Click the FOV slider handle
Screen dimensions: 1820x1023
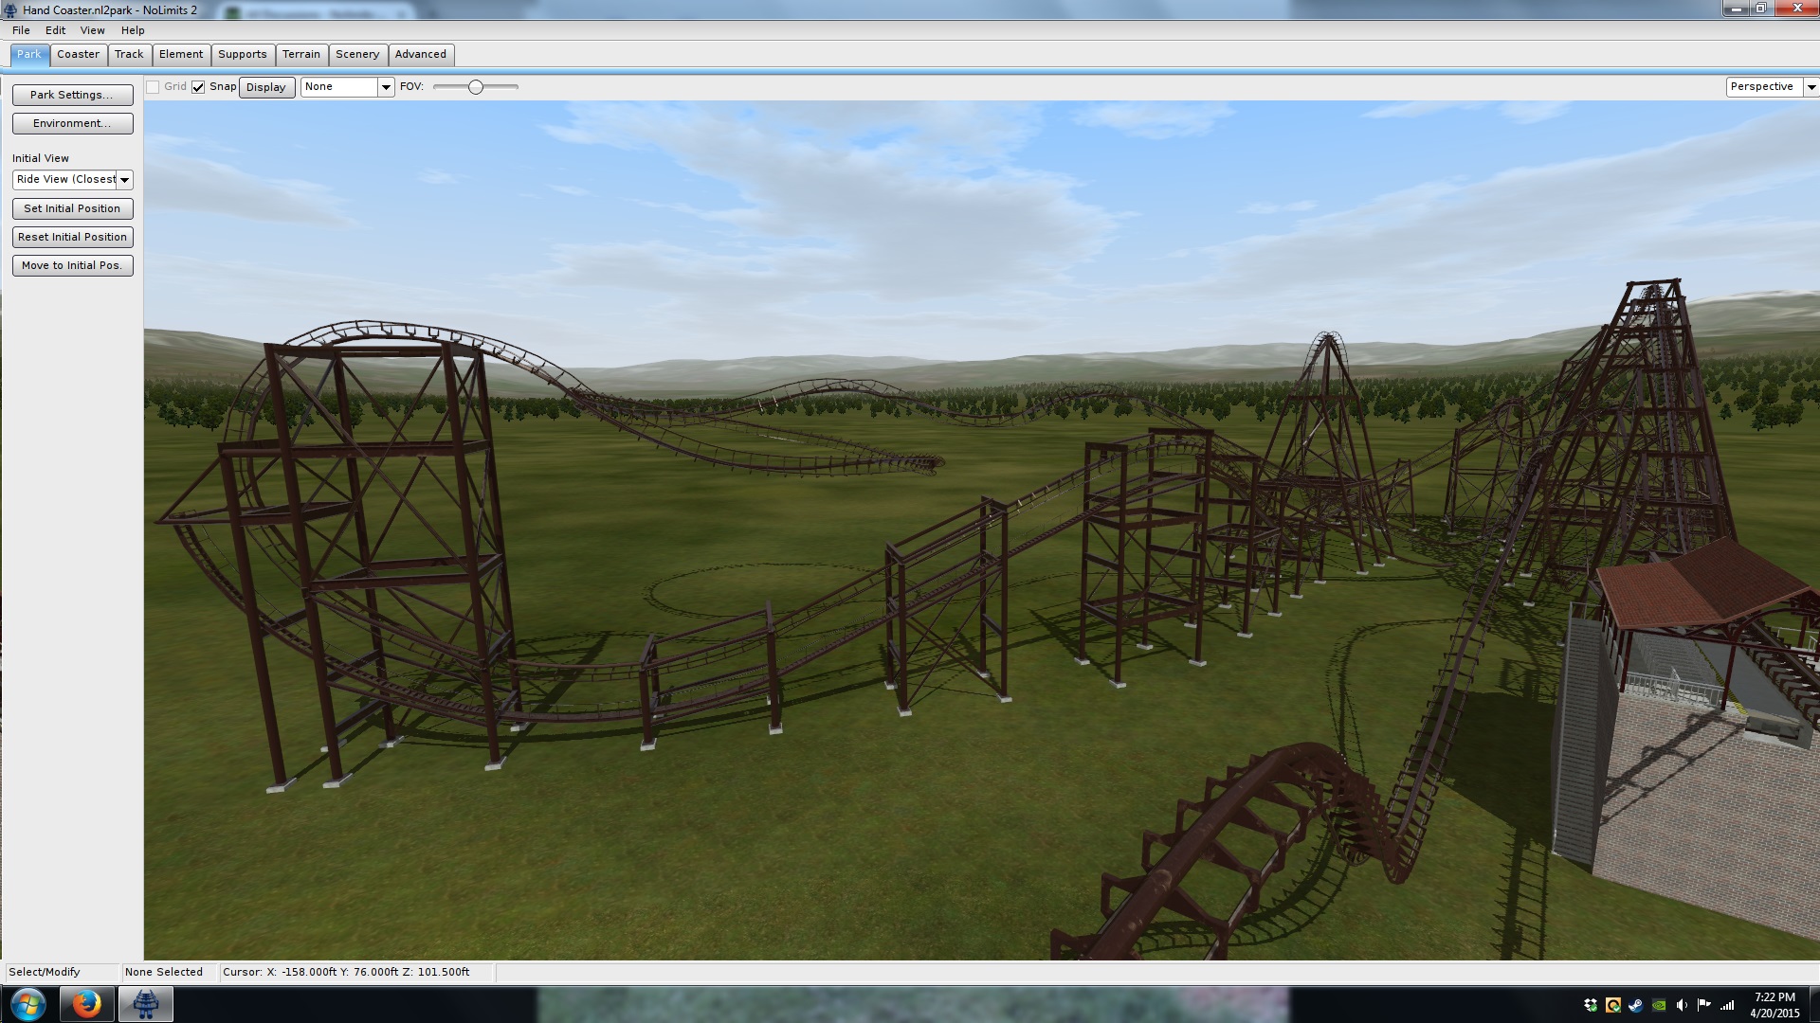[x=476, y=87]
